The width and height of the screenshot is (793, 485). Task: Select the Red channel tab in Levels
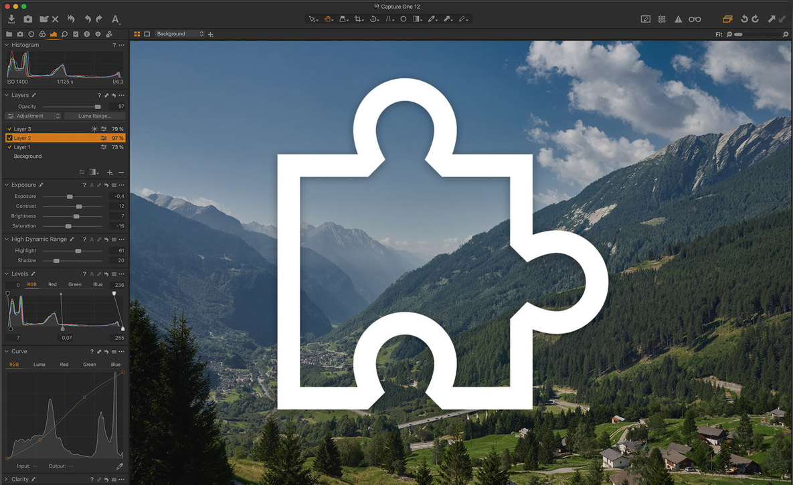52,285
